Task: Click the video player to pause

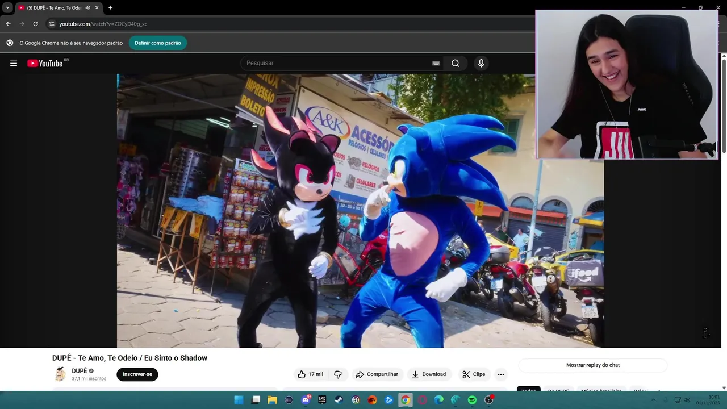Action: [x=360, y=210]
